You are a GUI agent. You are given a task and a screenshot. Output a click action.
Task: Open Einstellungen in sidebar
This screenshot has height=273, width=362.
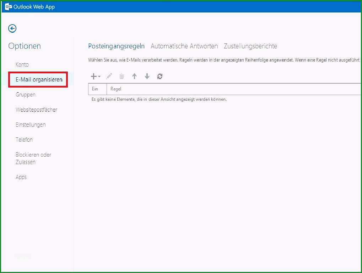(x=31, y=125)
